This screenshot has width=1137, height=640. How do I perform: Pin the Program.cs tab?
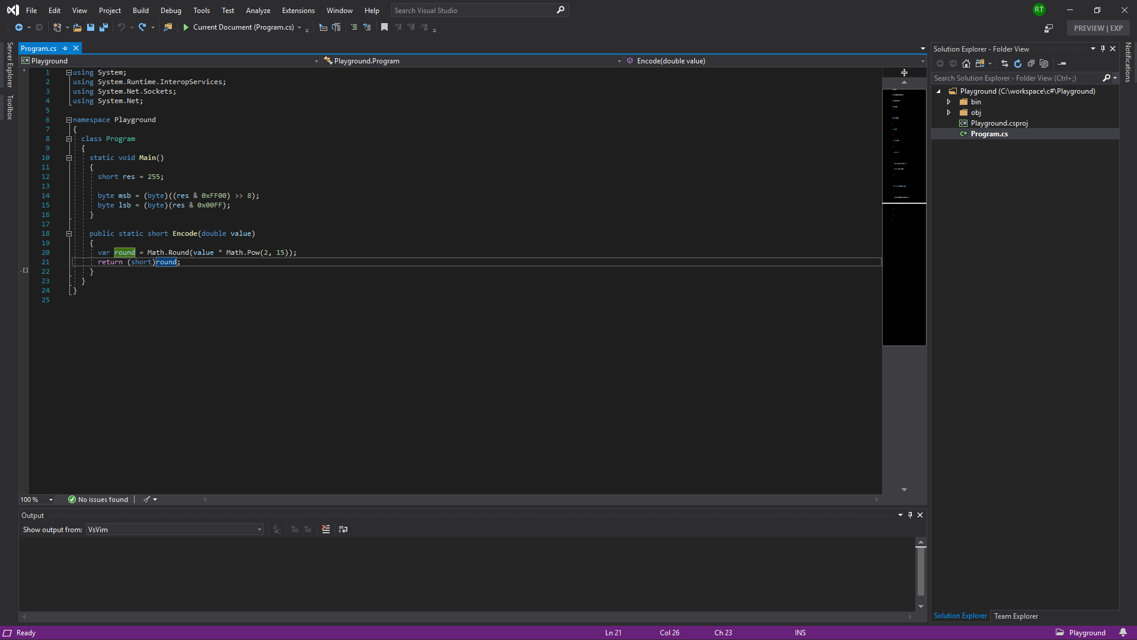65,49
